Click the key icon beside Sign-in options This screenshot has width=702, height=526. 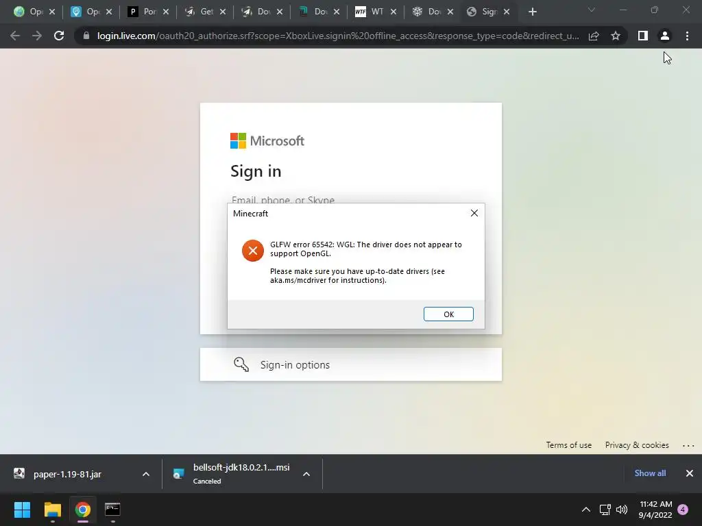point(241,364)
